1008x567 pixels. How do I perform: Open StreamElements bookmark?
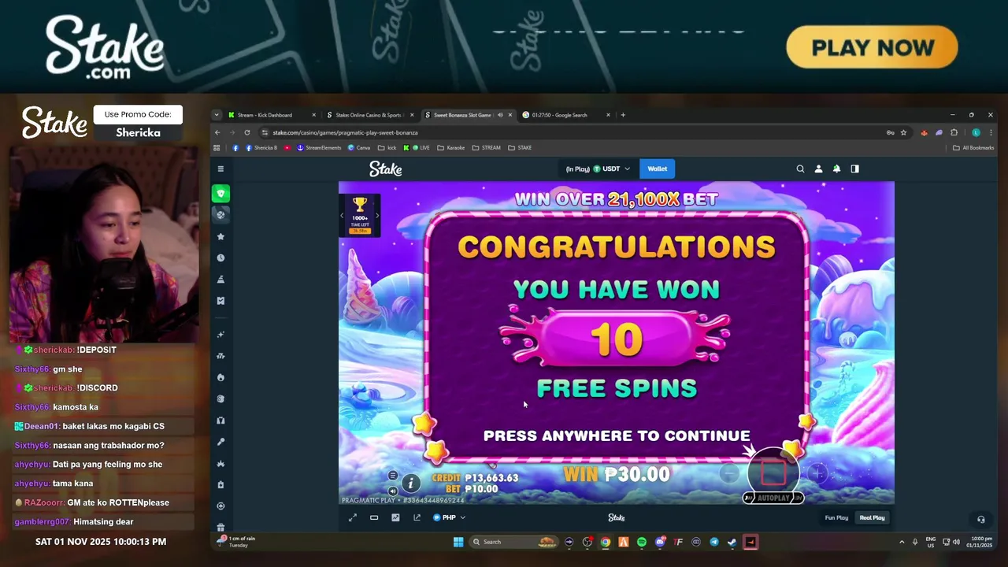tap(319, 147)
